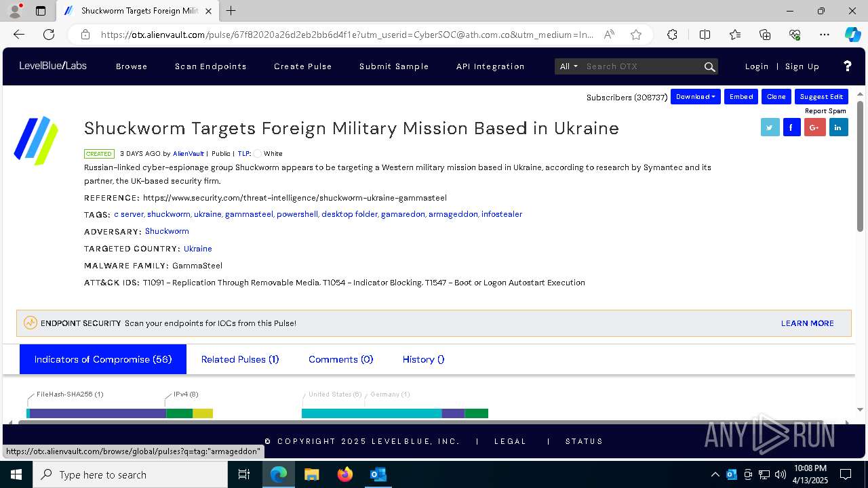Click the Clone button
This screenshot has height=488, width=868.
[776, 97]
